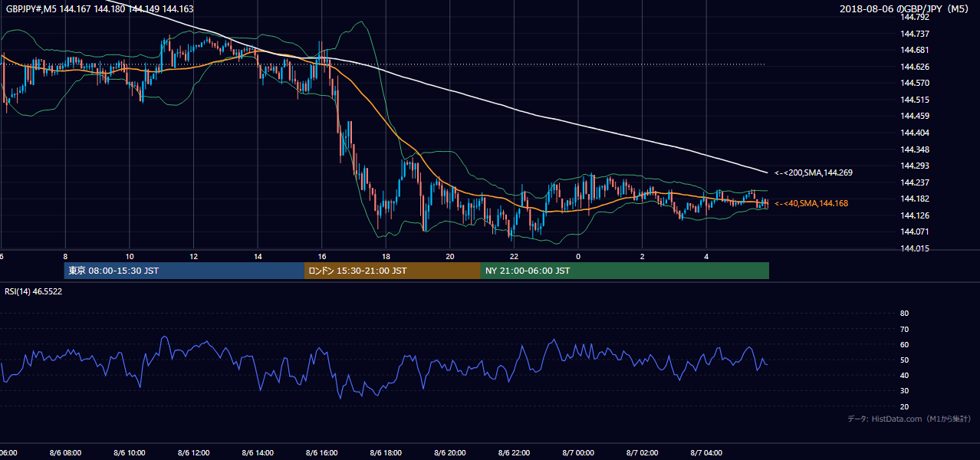Image resolution: width=980 pixels, height=460 pixels.
Task: Click hour marker 12 under price chart
Action: pyautogui.click(x=194, y=256)
